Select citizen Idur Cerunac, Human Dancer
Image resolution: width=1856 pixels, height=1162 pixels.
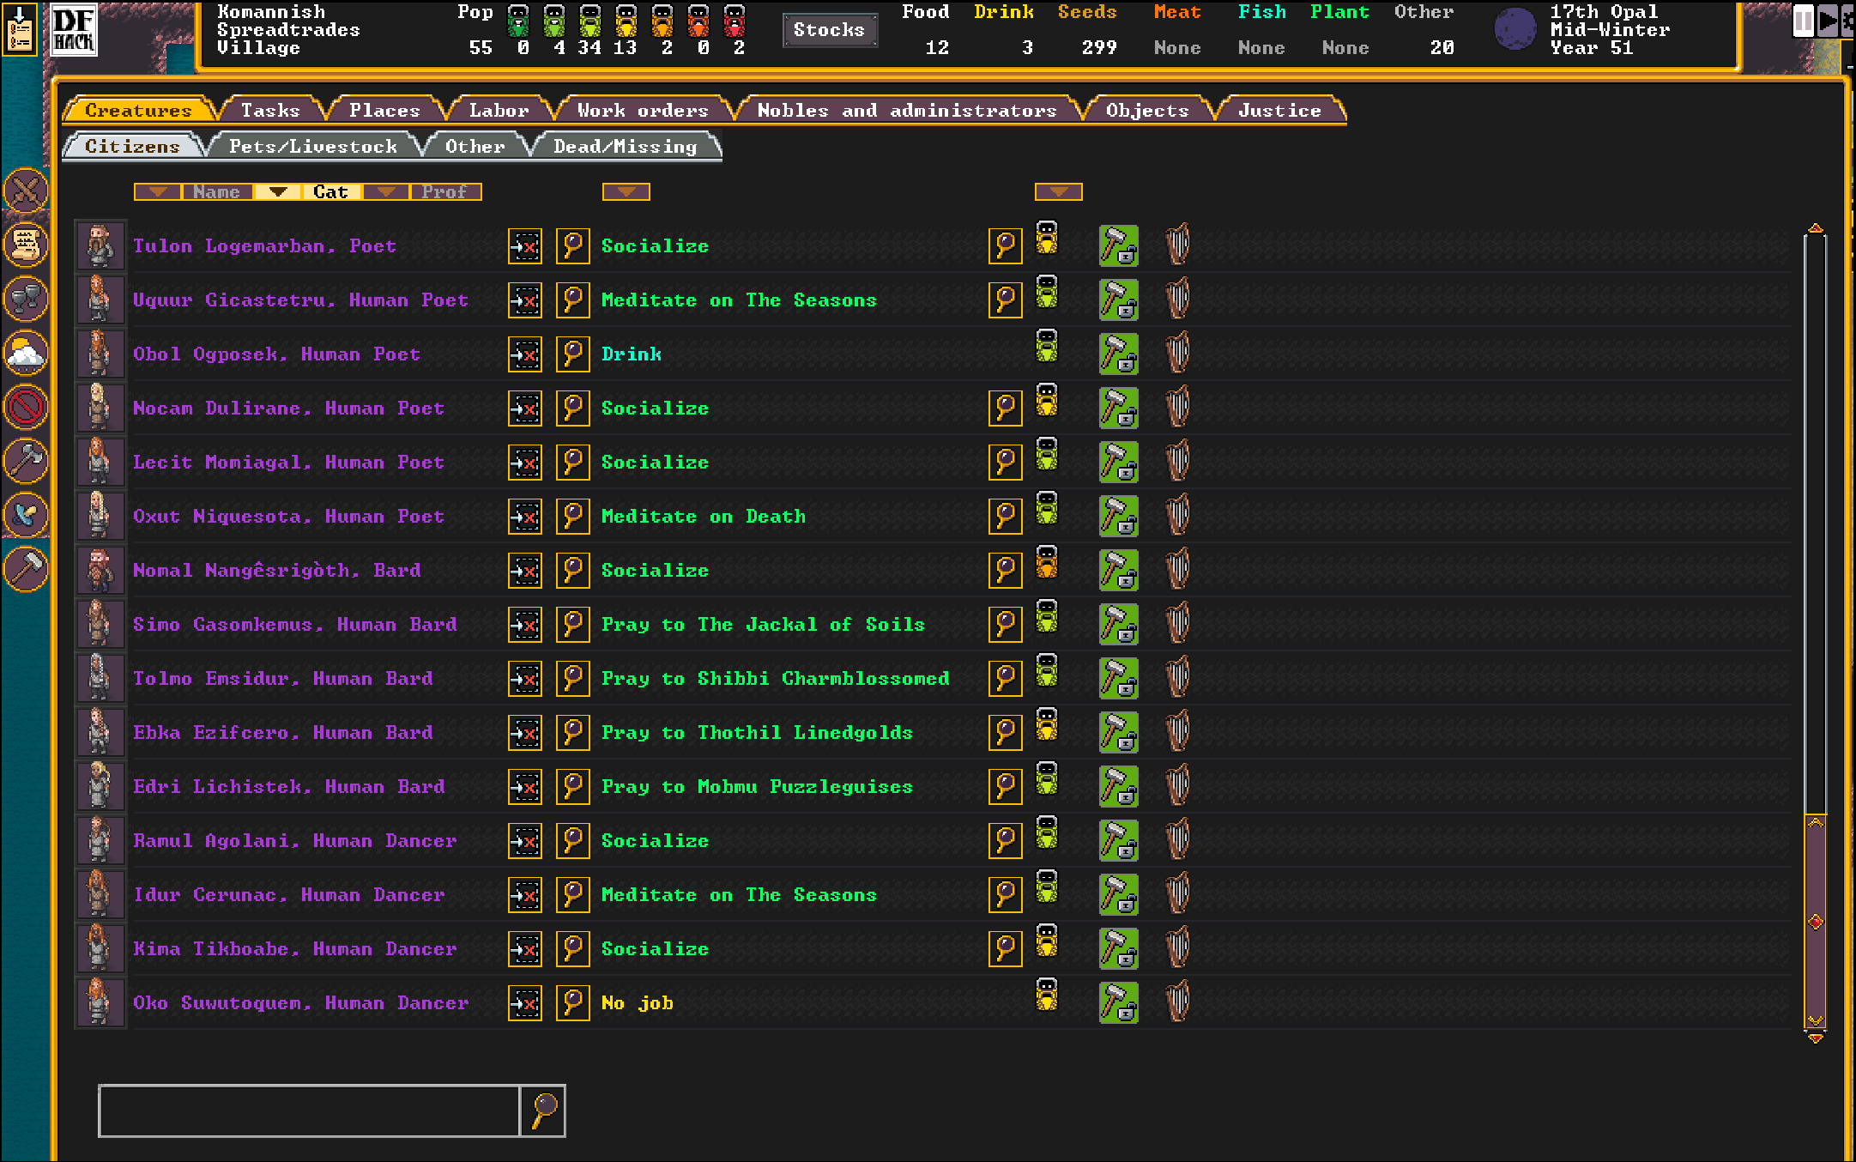[x=288, y=895]
